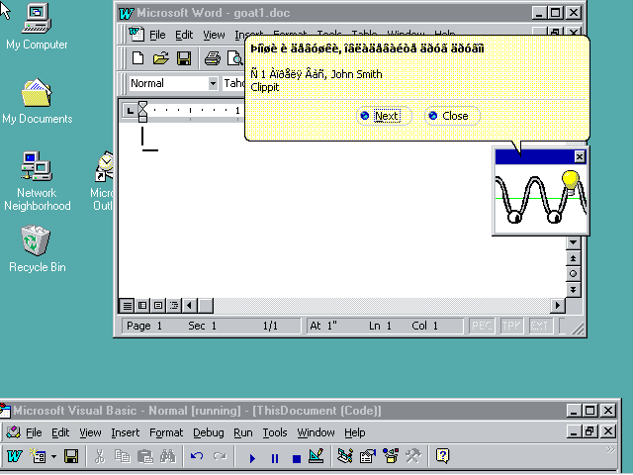Switch to Outline View button in Word
This screenshot has width=633, height=475.
(x=174, y=306)
